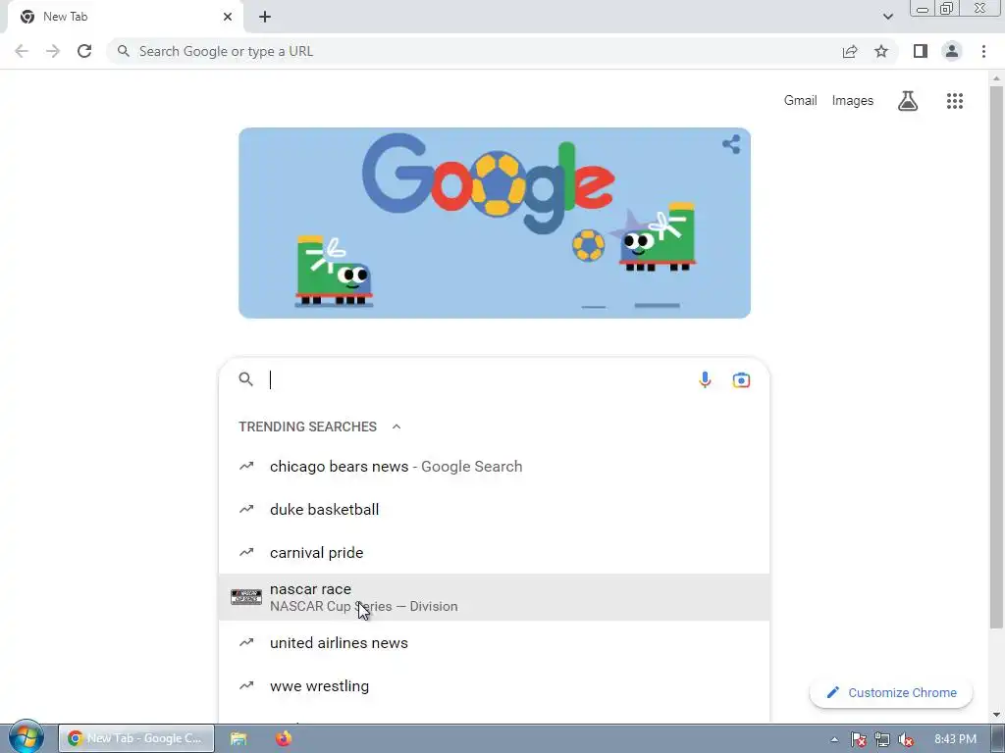Click the back navigation arrow
This screenshot has height=753, width=1005.
click(22, 51)
